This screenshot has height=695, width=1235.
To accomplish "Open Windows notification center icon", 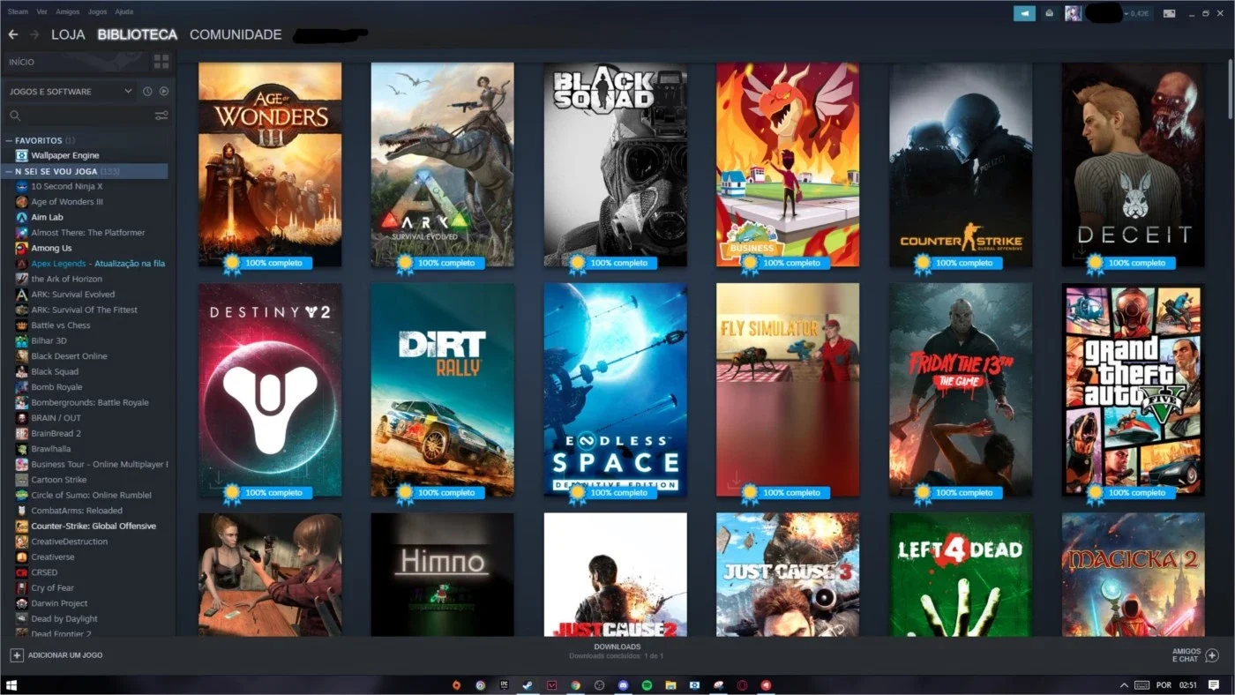I will pos(1214,685).
